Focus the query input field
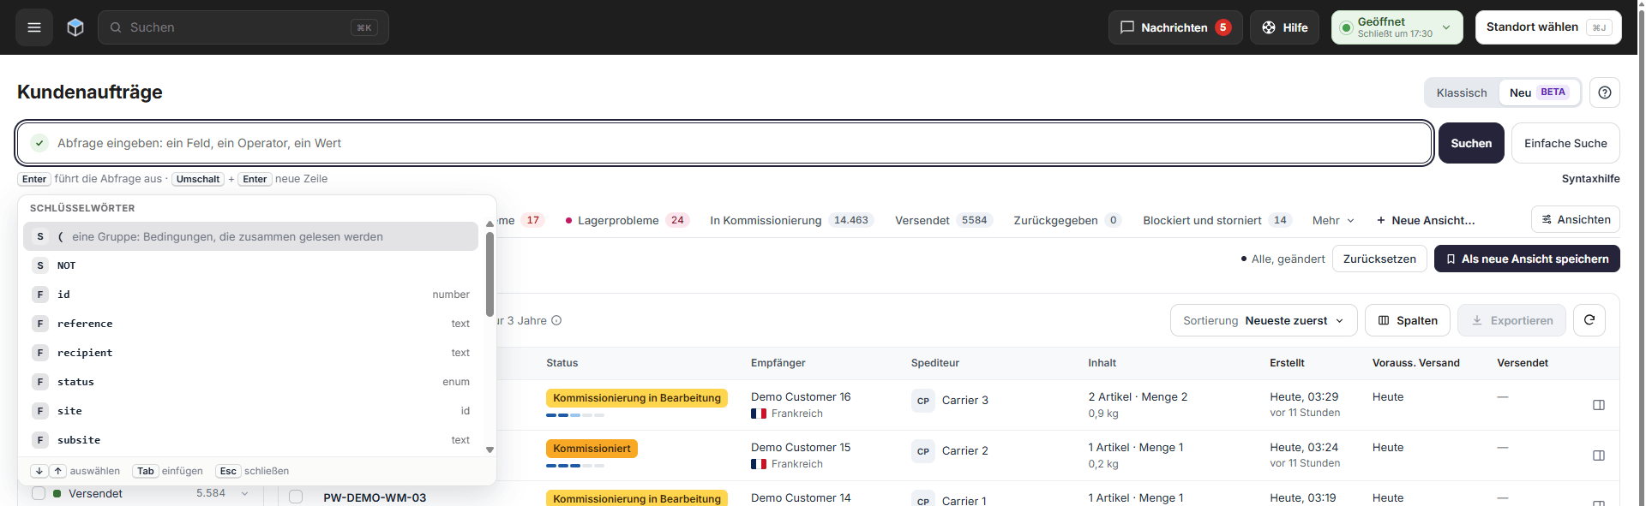The width and height of the screenshot is (1646, 506). (x=724, y=143)
